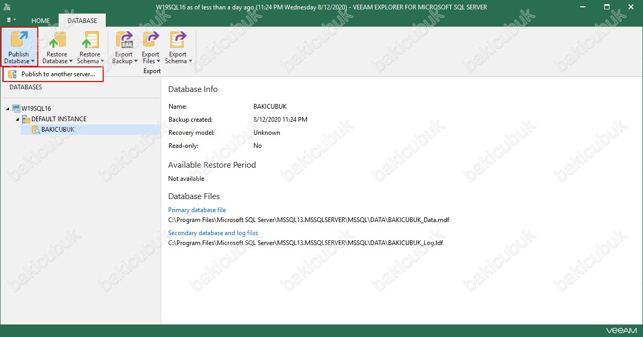
Task: Click the Database Files heading
Action: (194, 196)
